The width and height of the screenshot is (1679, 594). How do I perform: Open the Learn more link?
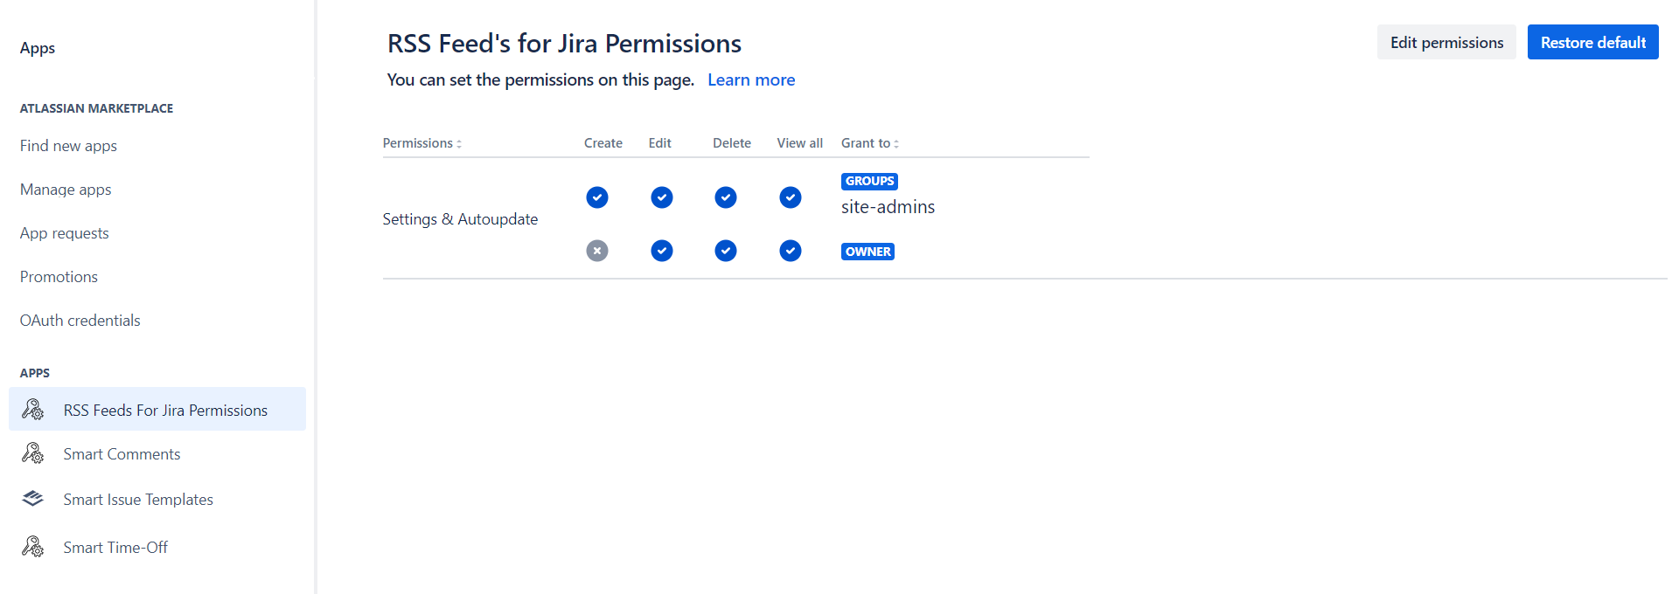751,79
